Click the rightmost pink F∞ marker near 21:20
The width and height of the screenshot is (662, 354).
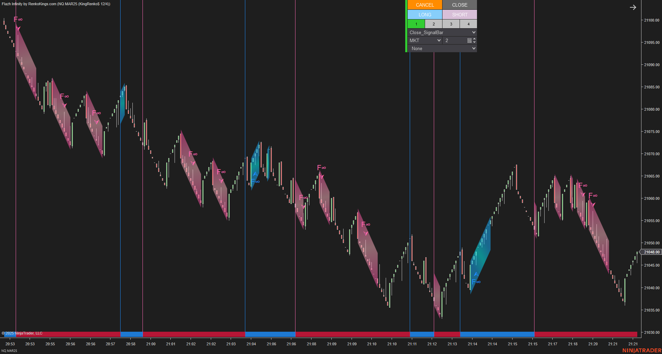click(x=593, y=195)
